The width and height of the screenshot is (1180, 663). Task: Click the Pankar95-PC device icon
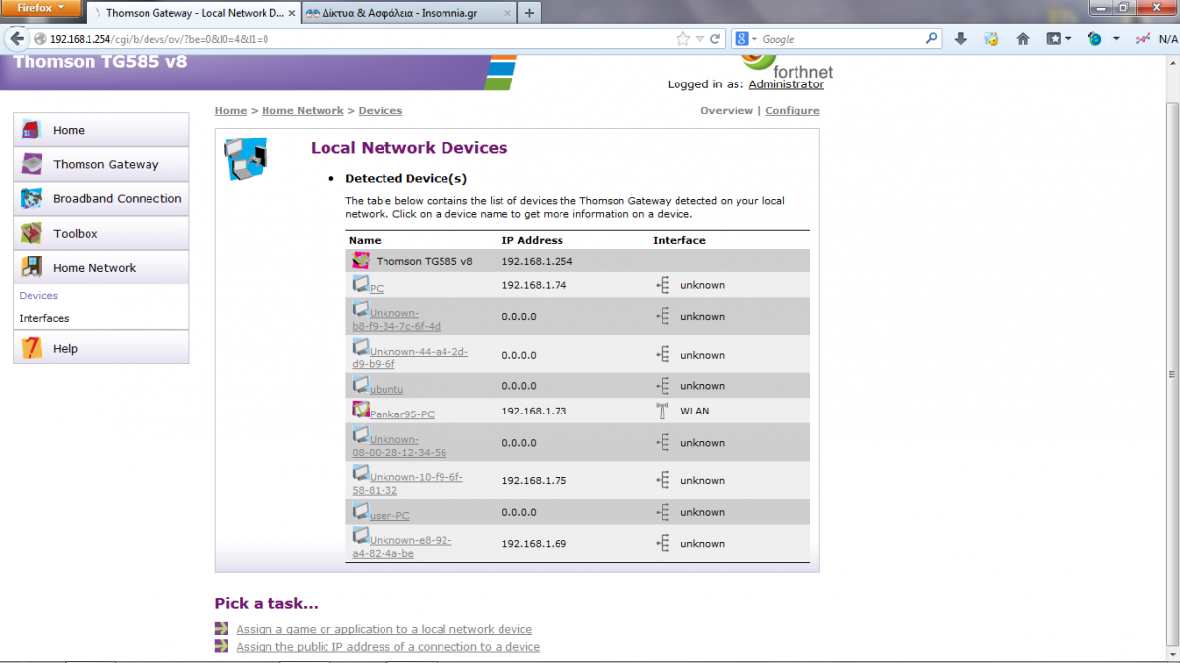pos(361,409)
